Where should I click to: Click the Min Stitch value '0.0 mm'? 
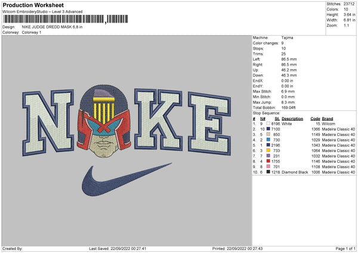[288, 97]
